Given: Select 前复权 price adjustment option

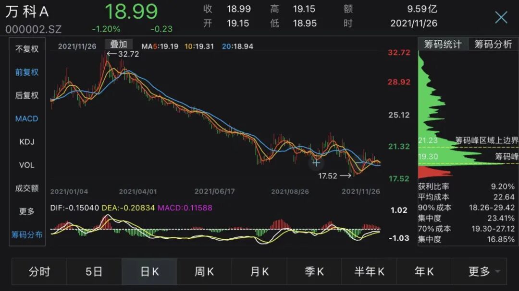Looking at the screenshot, I should point(27,72).
